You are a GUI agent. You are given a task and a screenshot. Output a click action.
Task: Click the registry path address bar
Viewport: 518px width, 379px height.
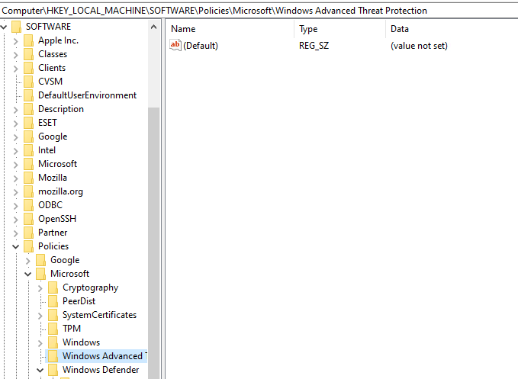click(x=259, y=11)
